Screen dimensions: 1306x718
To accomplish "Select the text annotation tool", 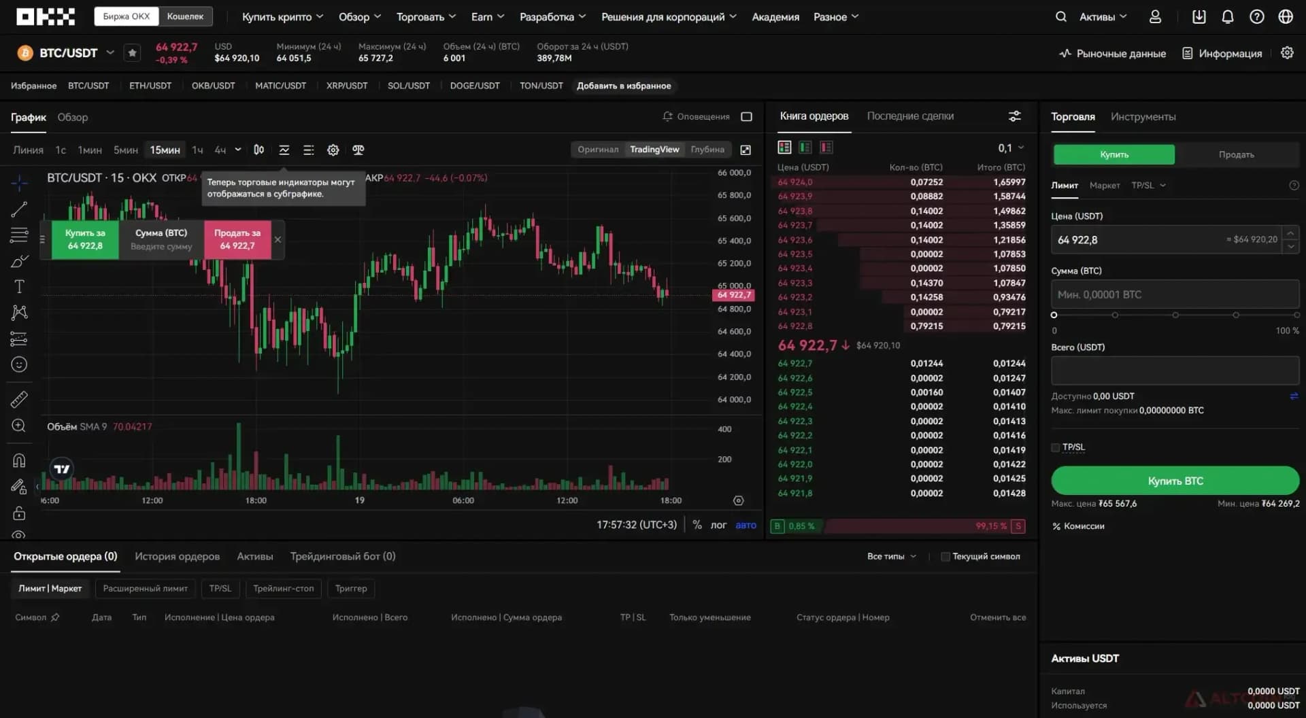I will tap(19, 287).
